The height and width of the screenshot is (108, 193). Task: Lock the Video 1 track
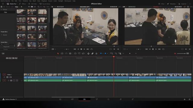tap(4, 77)
